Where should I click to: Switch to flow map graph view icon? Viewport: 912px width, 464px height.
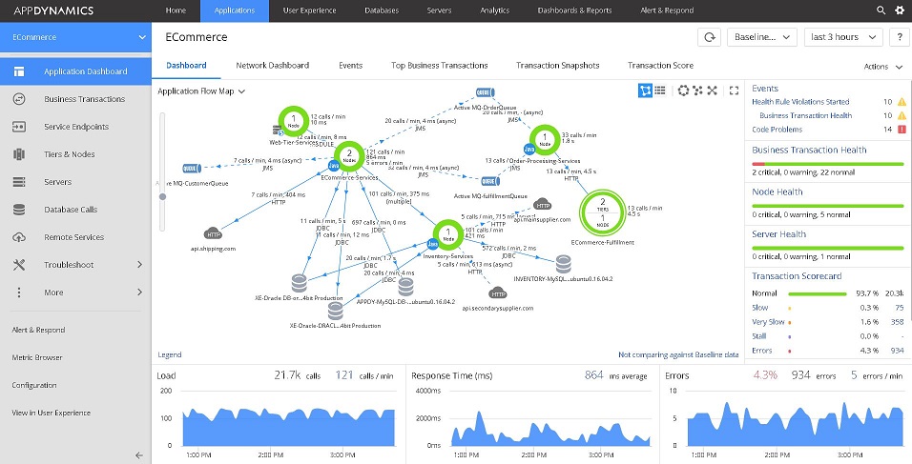click(645, 90)
